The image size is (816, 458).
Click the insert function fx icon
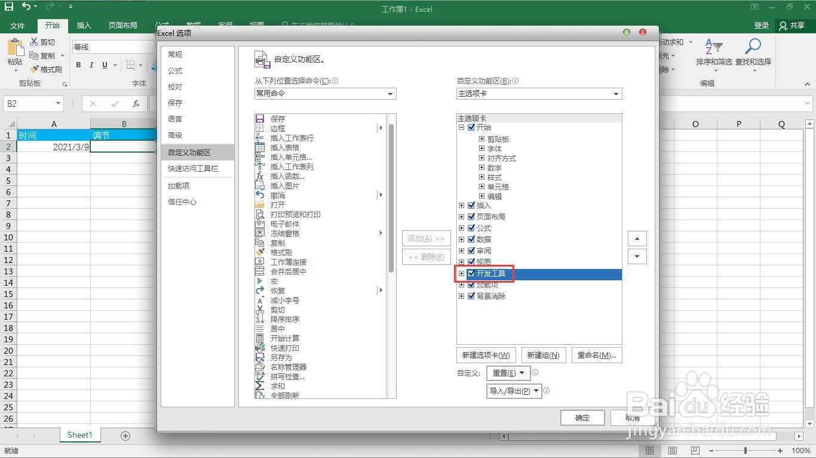(x=136, y=104)
